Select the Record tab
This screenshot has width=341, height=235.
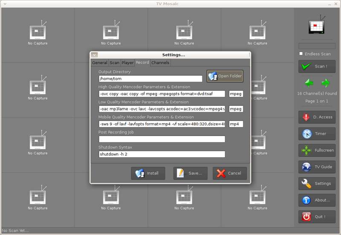click(142, 62)
